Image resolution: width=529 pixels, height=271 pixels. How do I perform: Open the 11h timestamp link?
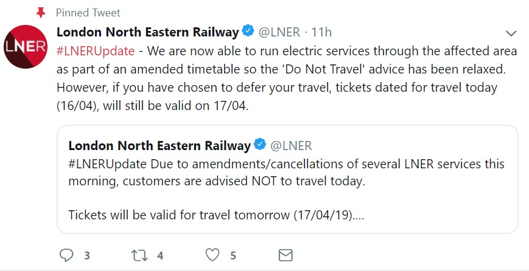(321, 32)
